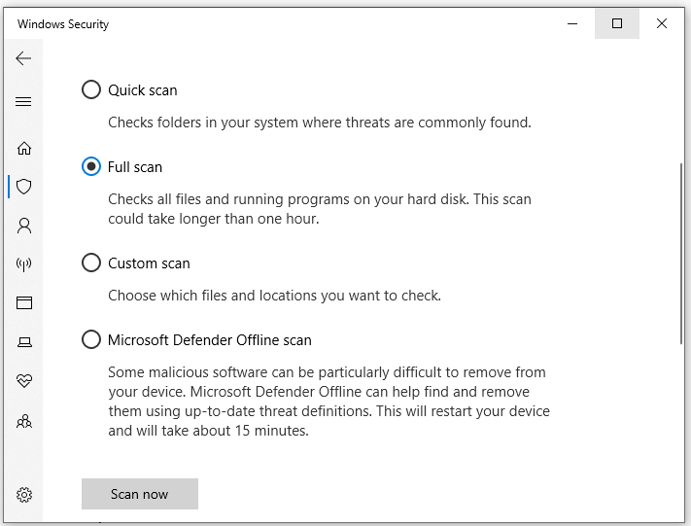Image resolution: width=691 pixels, height=526 pixels.
Task: Click the 'Checks all files and running programs' text
Action: [x=320, y=208]
